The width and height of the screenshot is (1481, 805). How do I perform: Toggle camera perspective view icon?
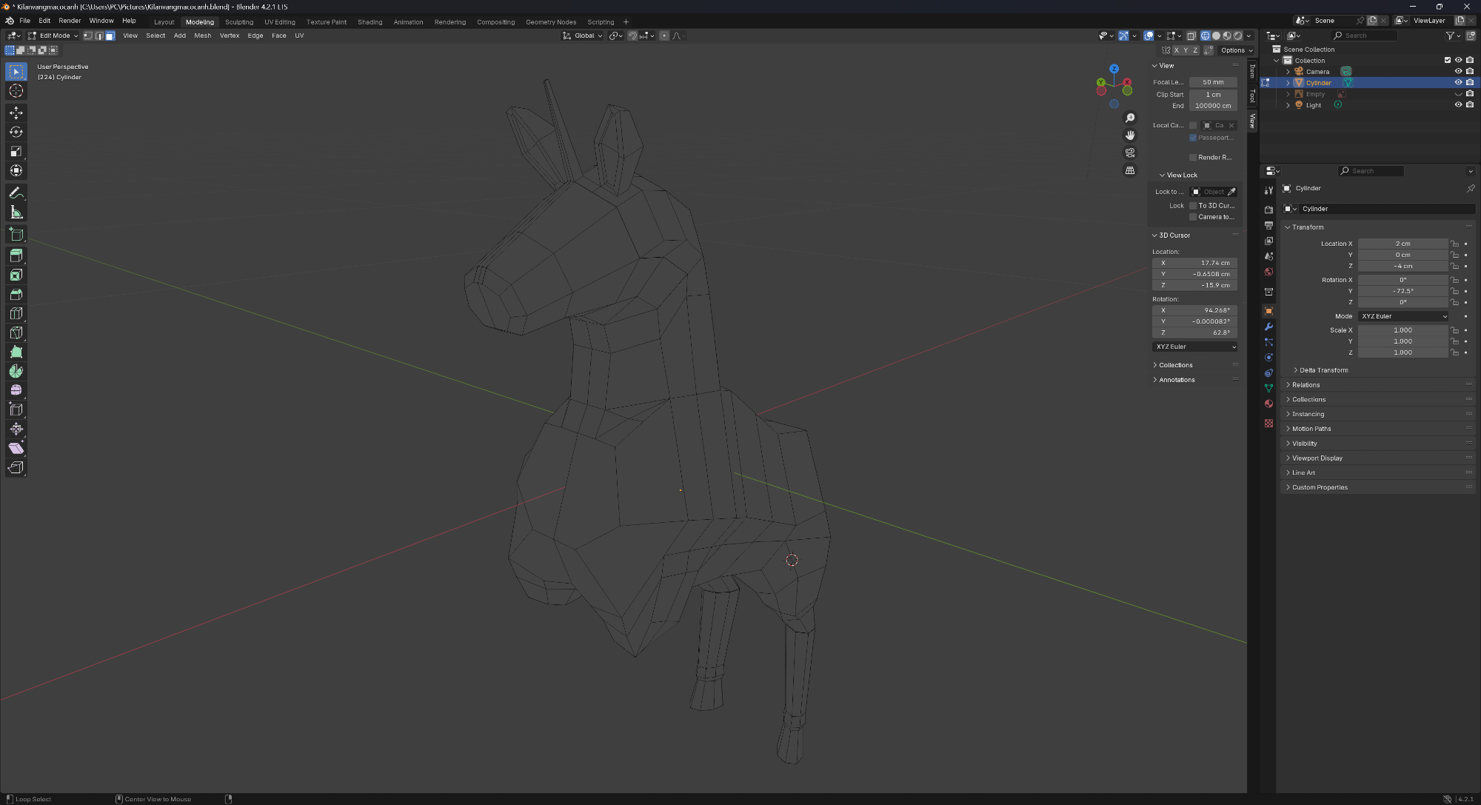[1130, 153]
